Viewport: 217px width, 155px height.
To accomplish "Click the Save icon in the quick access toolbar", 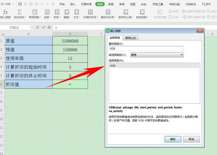I will (20, 4).
